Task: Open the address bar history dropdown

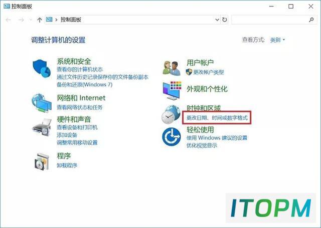Action: pyautogui.click(x=217, y=20)
